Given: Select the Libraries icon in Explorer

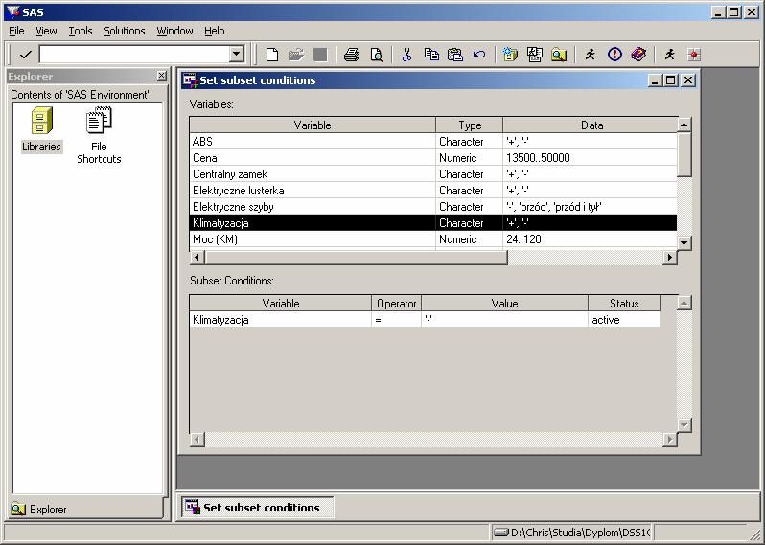Looking at the screenshot, I should (41, 129).
